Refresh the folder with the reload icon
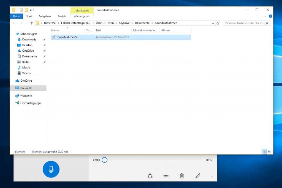 [218, 23]
